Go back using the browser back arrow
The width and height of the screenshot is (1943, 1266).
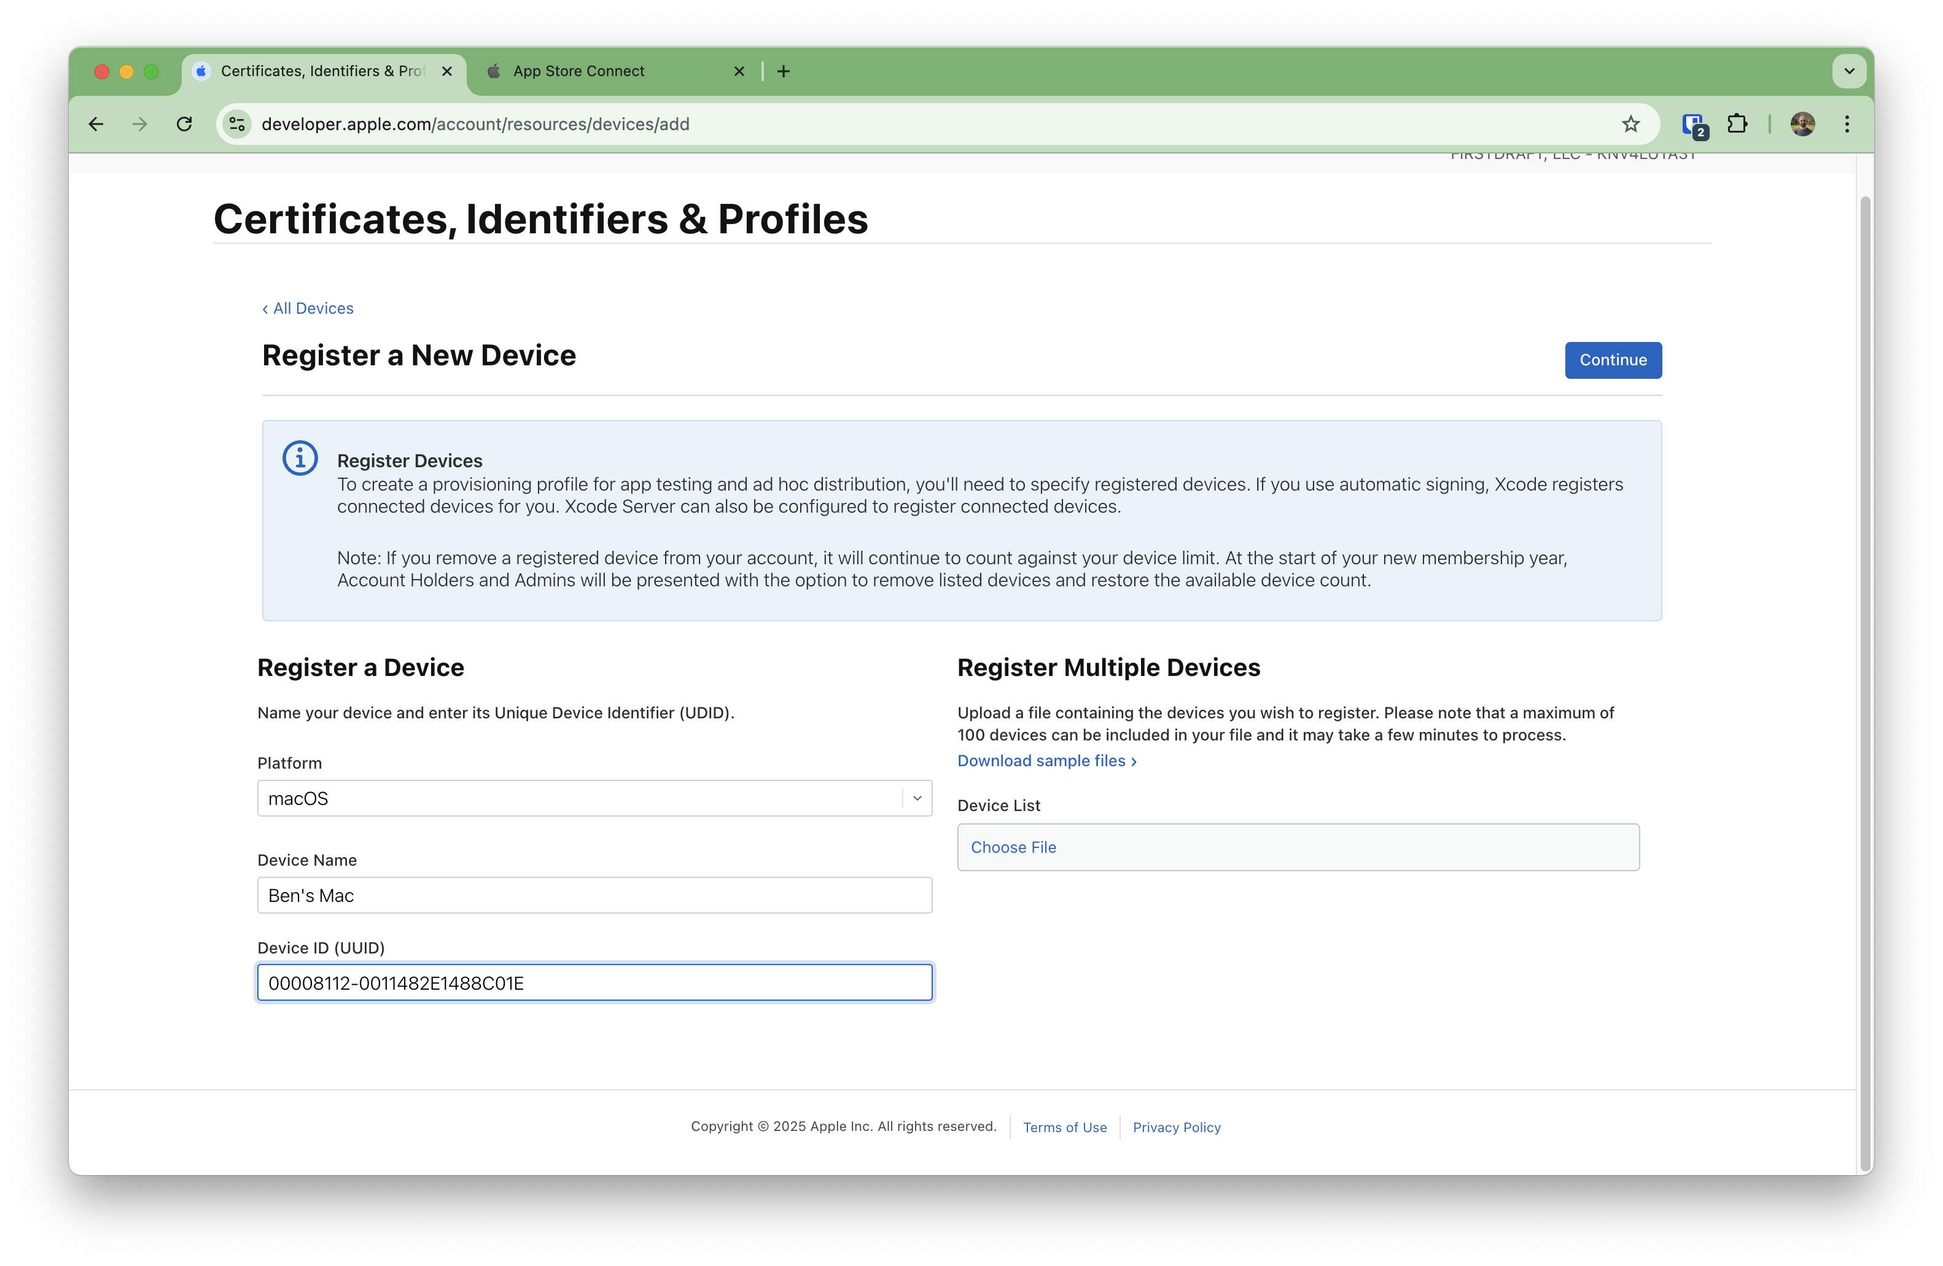(x=96, y=124)
